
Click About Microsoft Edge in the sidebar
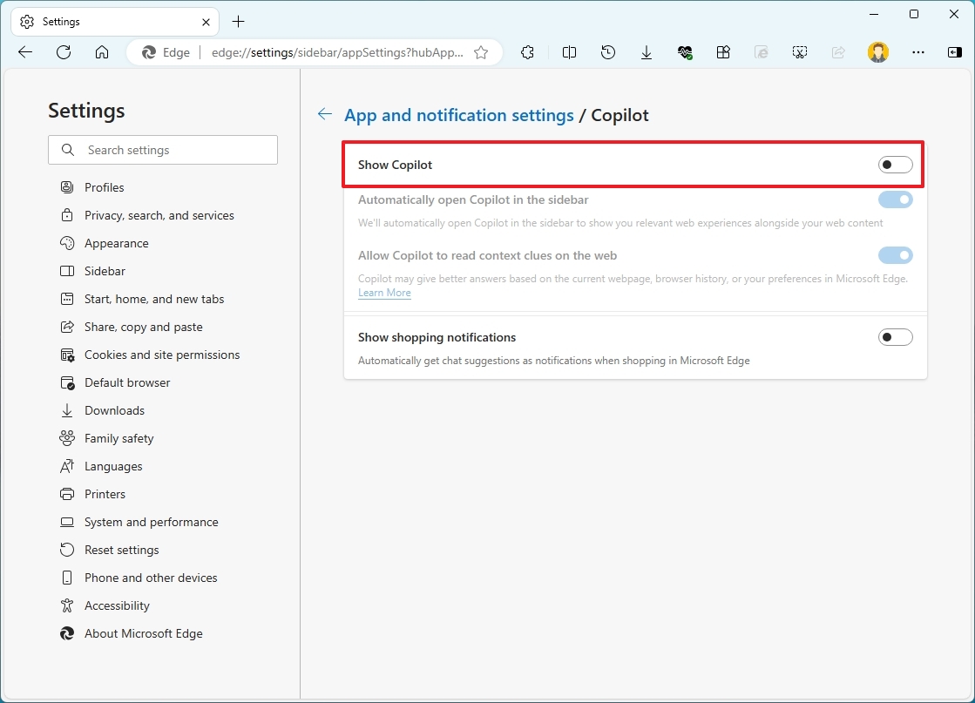(143, 633)
